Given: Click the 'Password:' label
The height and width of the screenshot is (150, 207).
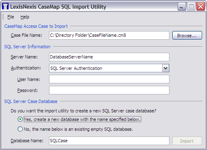Looking at the screenshot, I should pyautogui.click(x=27, y=90).
